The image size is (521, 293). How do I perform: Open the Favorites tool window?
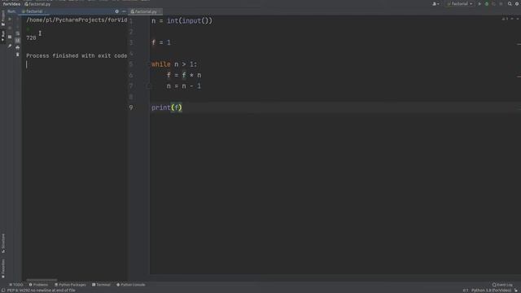tap(3, 269)
